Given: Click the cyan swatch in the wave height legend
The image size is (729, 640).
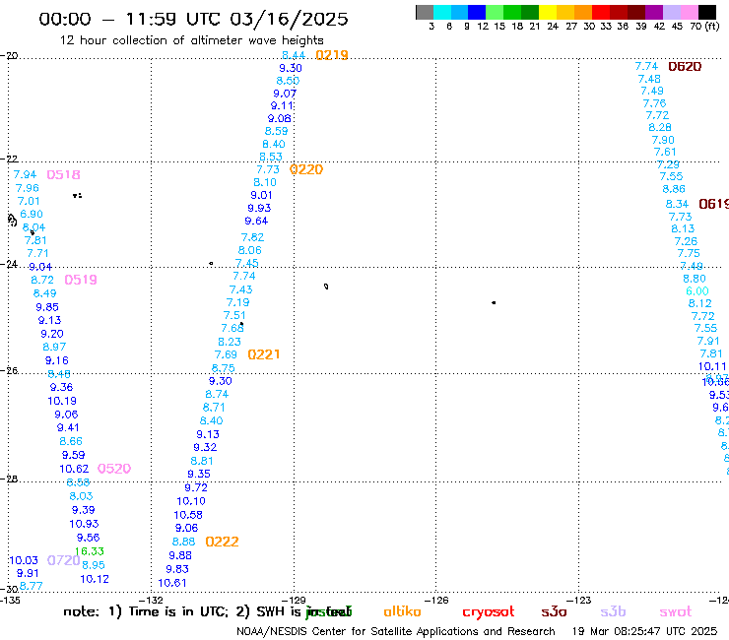Looking at the screenshot, I should pos(442,12).
